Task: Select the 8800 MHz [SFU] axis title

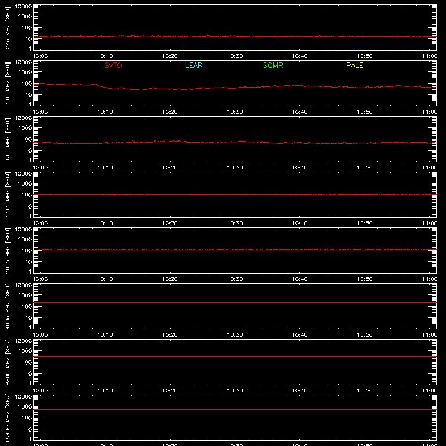Action: pyautogui.click(x=7, y=362)
